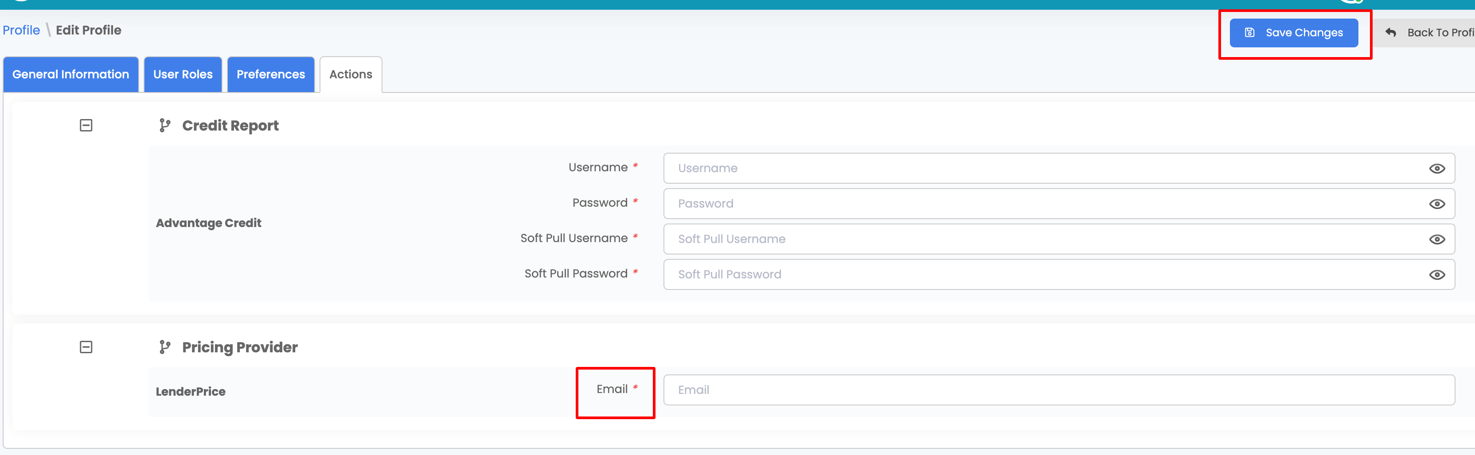Open the User Roles tab
1475x455 pixels.
point(183,74)
